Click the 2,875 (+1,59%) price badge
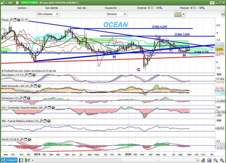Image resolution: width=226 pixels, height=163 pixels. (30, 3)
